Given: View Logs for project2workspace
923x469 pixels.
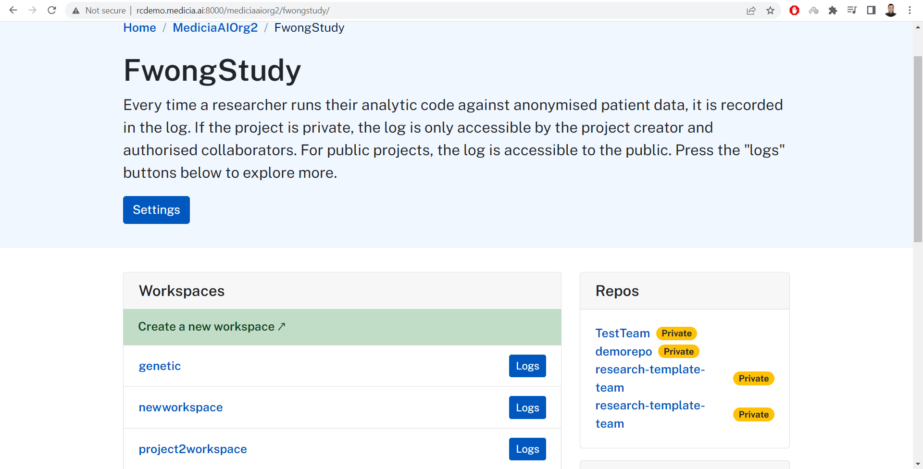Looking at the screenshot, I should click(527, 449).
